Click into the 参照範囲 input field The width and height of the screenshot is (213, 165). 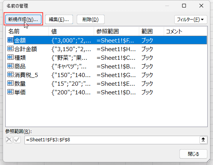point(112,140)
